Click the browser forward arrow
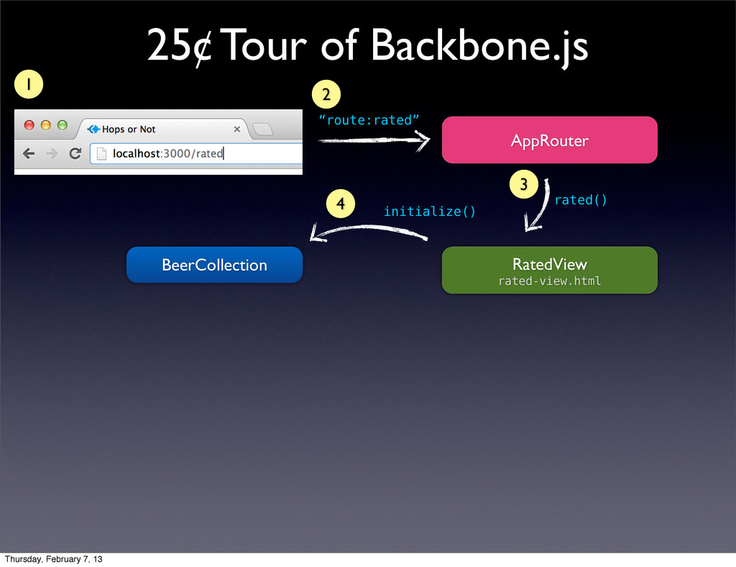 52,153
